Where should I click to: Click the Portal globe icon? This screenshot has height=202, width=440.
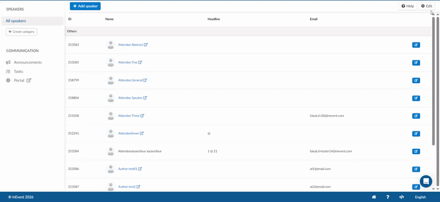click(x=8, y=80)
